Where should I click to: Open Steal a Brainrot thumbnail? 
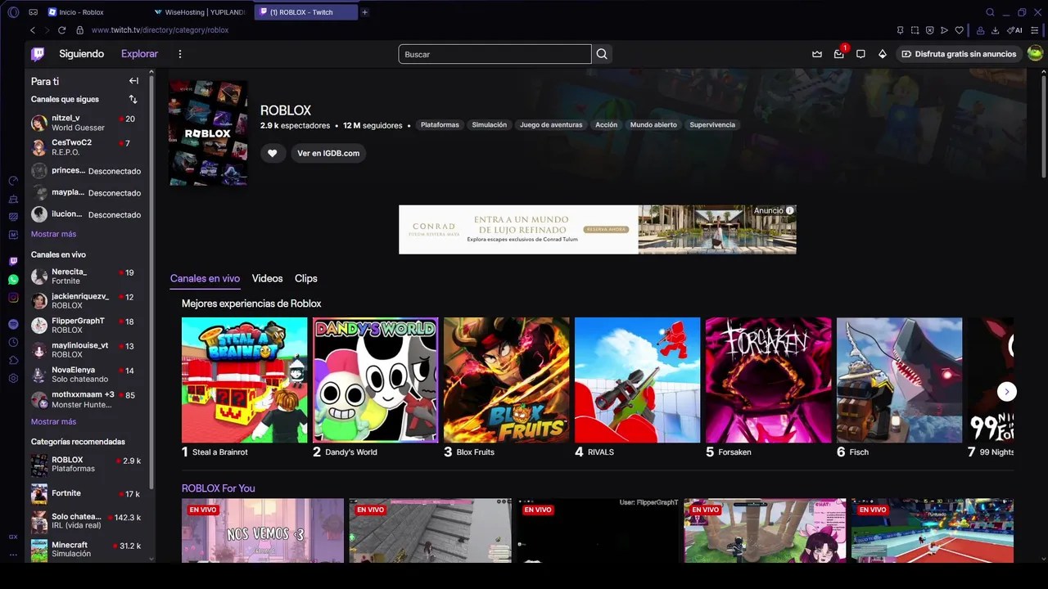point(244,380)
